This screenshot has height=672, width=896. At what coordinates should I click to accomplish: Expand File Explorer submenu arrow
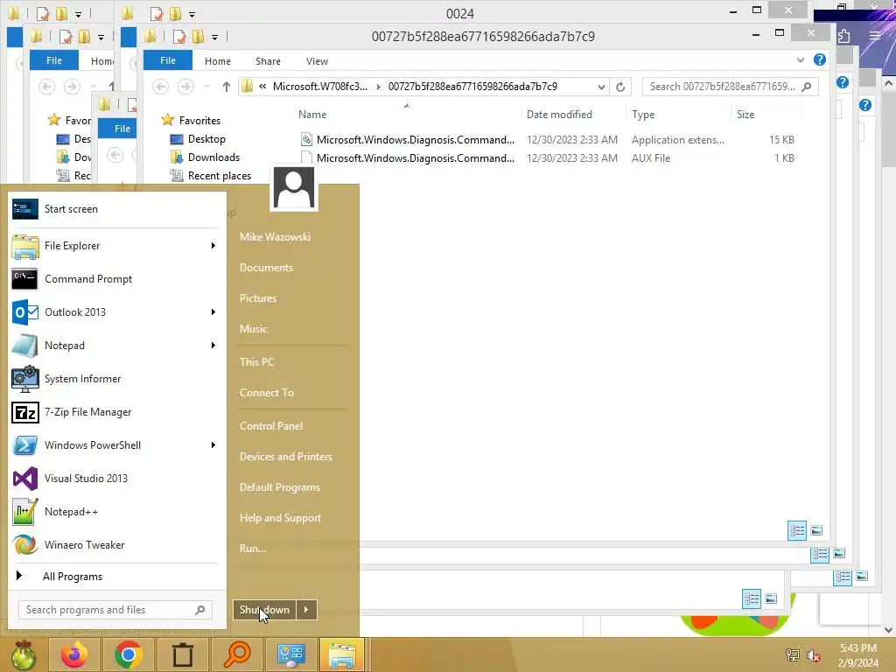[213, 246]
